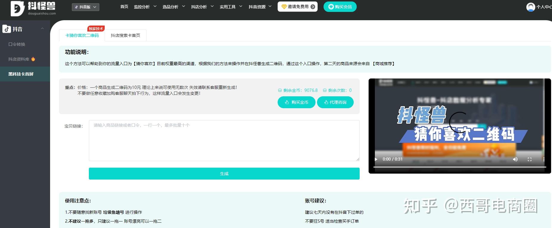
Task: Open the 抖店分析 menu
Action: [x=199, y=7]
